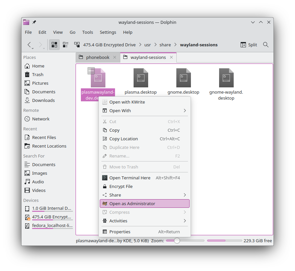Deselect plasmawayland-dev file using minus toggle
The height and width of the screenshot is (271, 295).
(91, 71)
